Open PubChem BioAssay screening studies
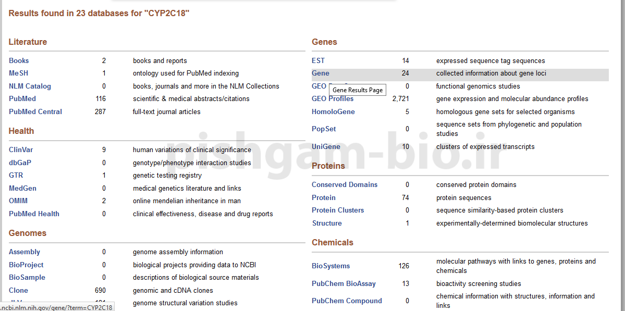Screen dimensions: 625x311 pos(344,284)
